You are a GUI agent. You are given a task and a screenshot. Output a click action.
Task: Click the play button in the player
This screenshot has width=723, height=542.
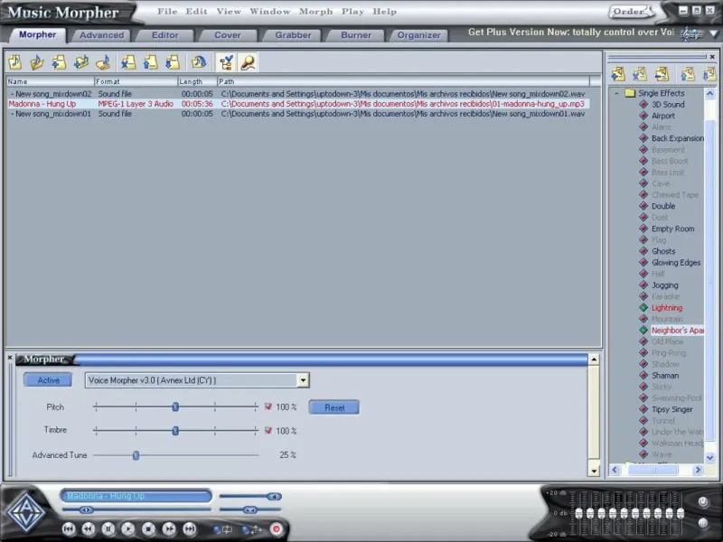click(128, 528)
